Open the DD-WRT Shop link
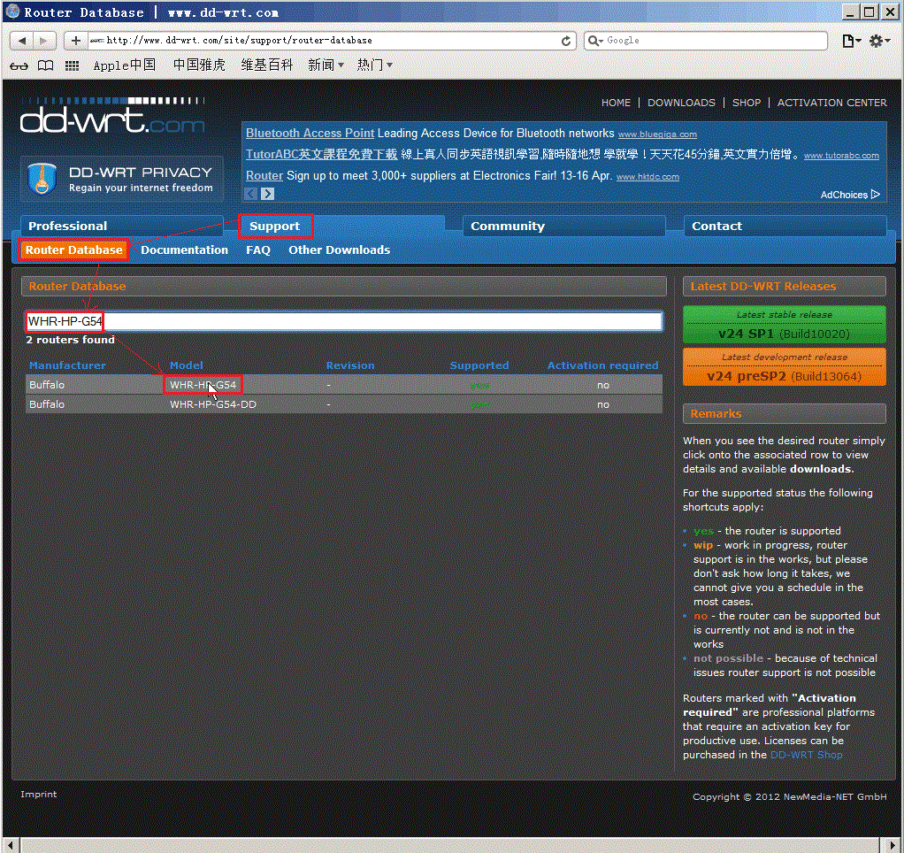Screen dimensions: 904x853 (806, 755)
